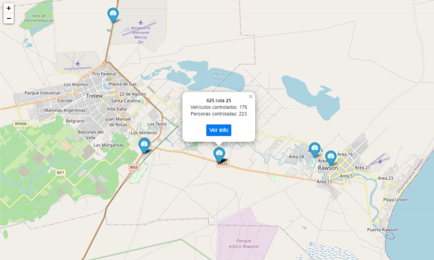Close the 625 ruta 25 popup

(251, 97)
